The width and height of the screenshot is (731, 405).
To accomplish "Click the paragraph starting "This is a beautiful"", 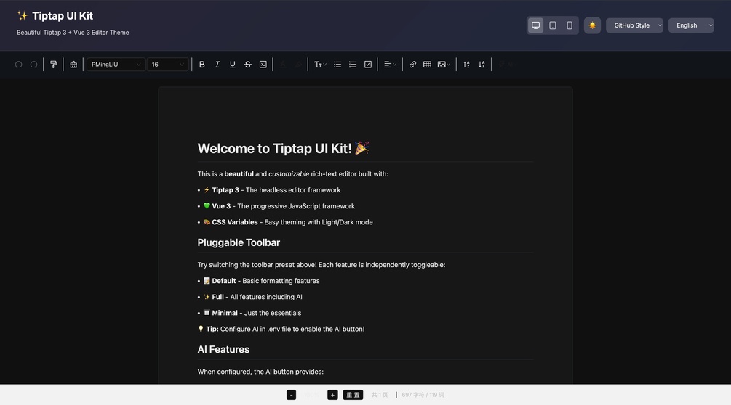I will coord(293,174).
